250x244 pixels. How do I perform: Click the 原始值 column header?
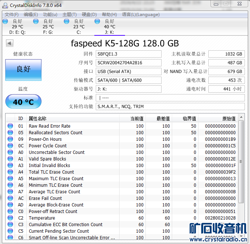click(x=229, y=119)
